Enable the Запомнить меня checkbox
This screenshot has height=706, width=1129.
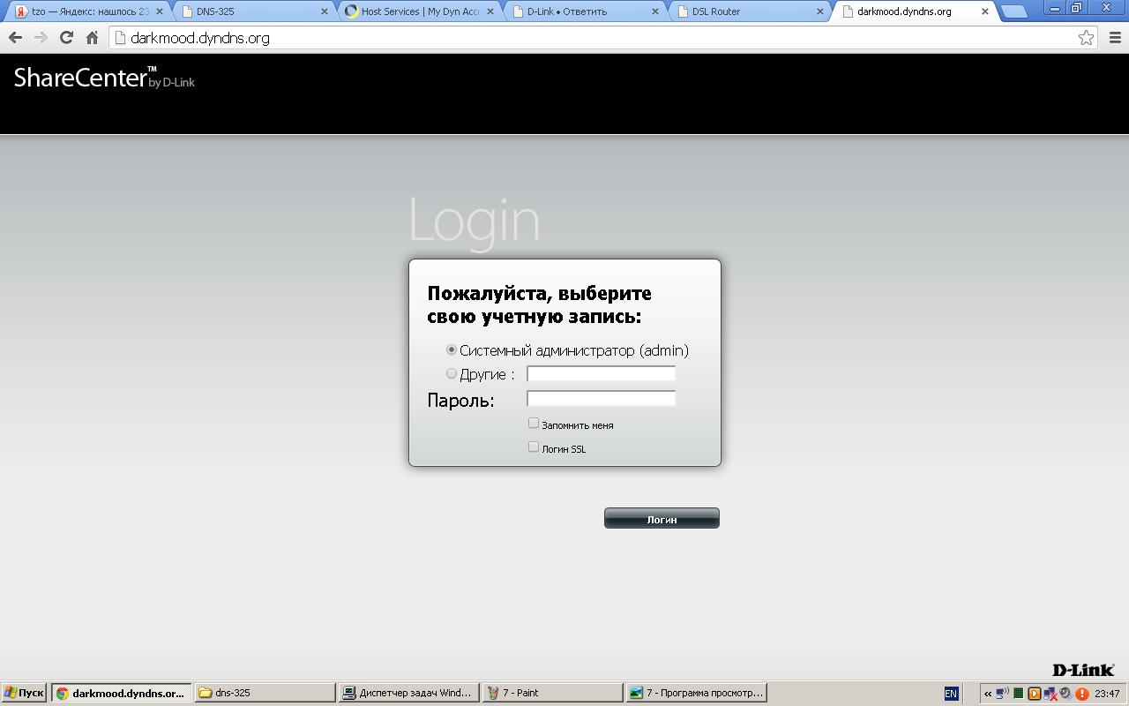pos(534,424)
